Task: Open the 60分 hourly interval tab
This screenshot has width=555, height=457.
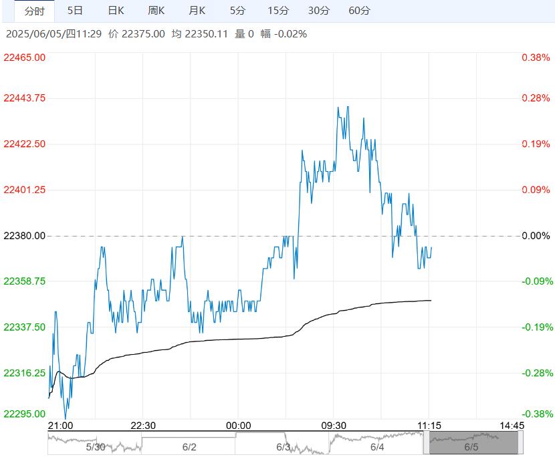Action: pyautogui.click(x=360, y=11)
